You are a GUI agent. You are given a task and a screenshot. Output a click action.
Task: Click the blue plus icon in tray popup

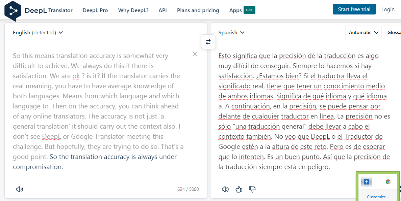[x=367, y=182]
